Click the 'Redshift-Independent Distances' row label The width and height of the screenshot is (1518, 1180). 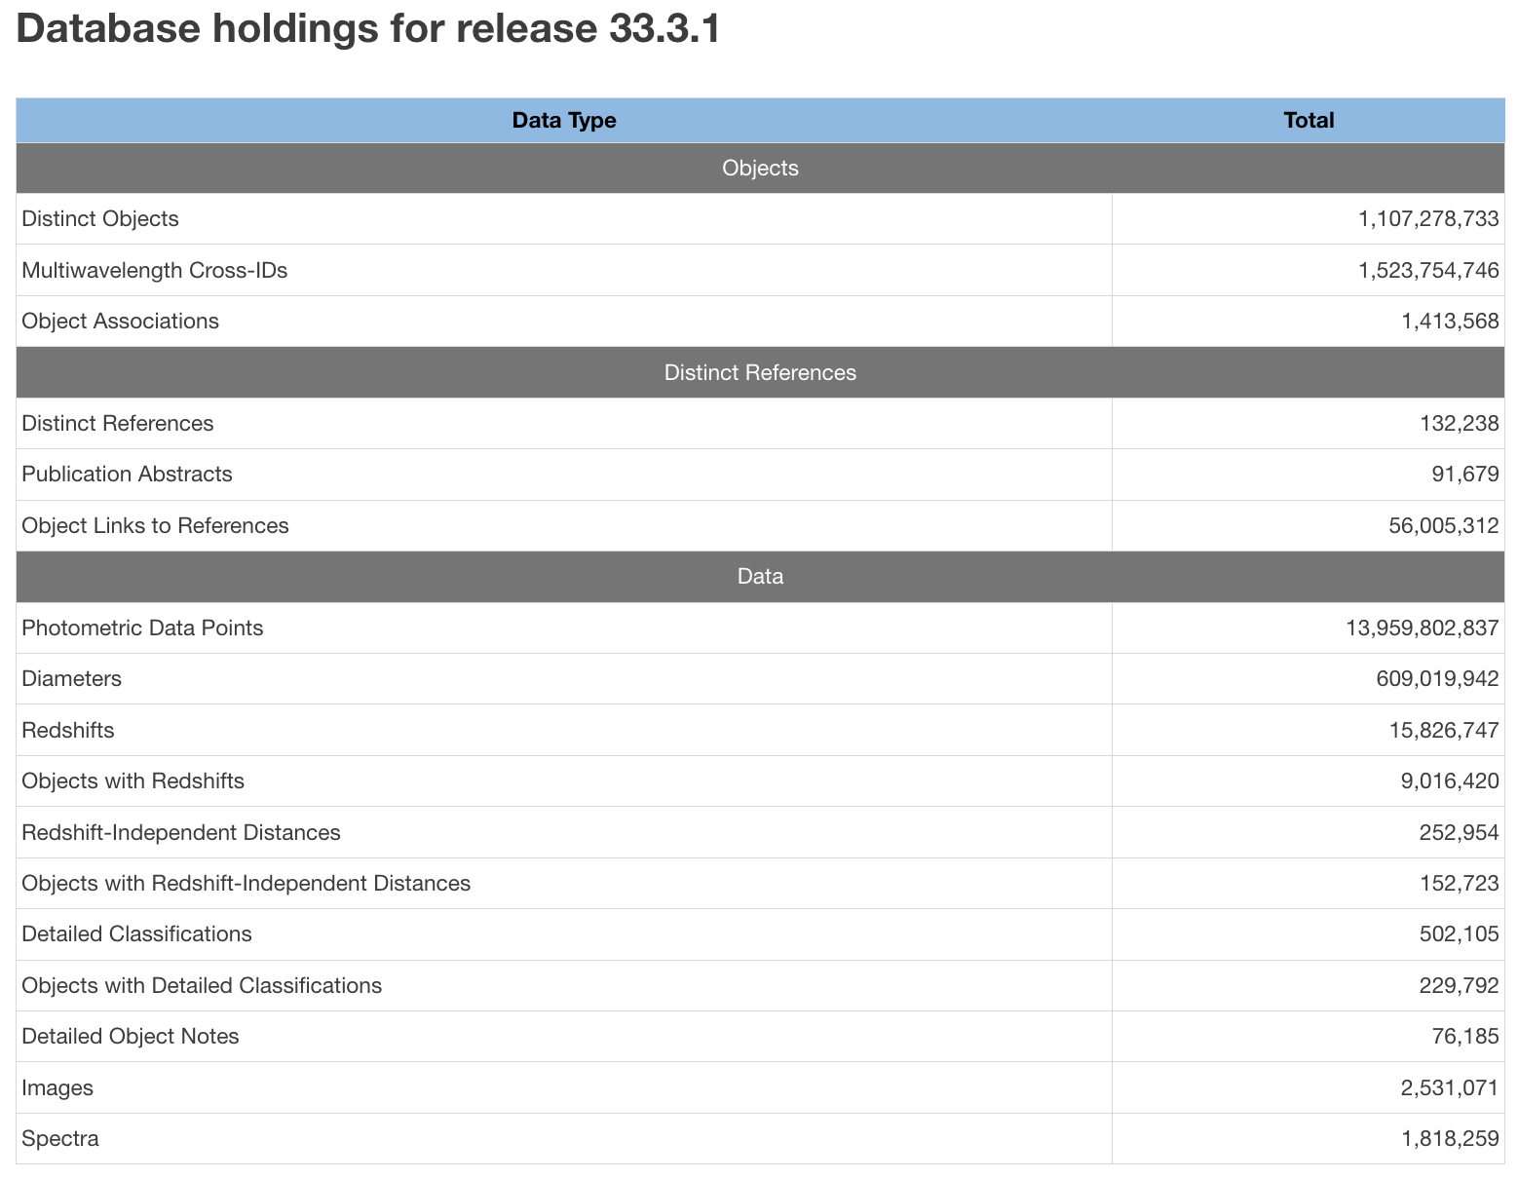pyautogui.click(x=181, y=833)
